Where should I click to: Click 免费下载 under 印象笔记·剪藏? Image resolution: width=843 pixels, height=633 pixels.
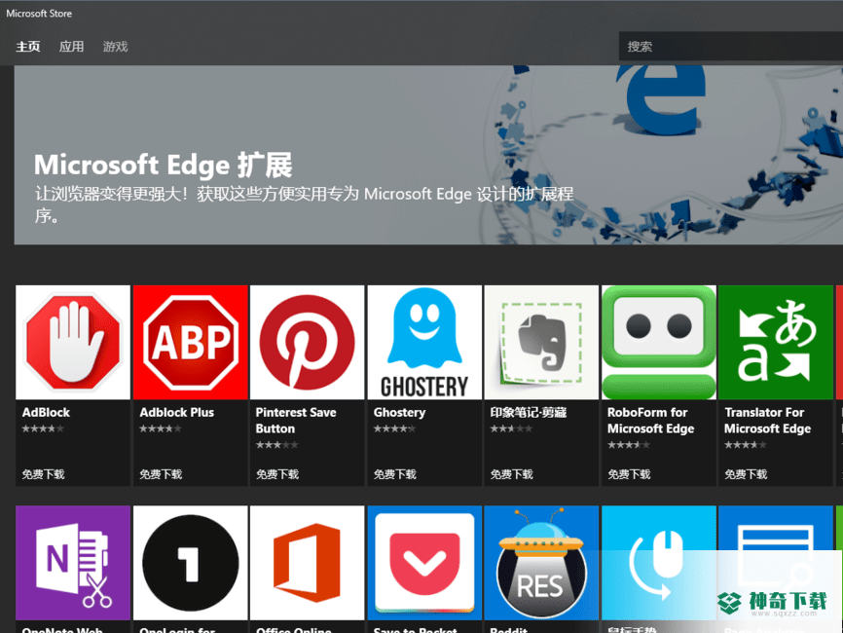point(512,474)
